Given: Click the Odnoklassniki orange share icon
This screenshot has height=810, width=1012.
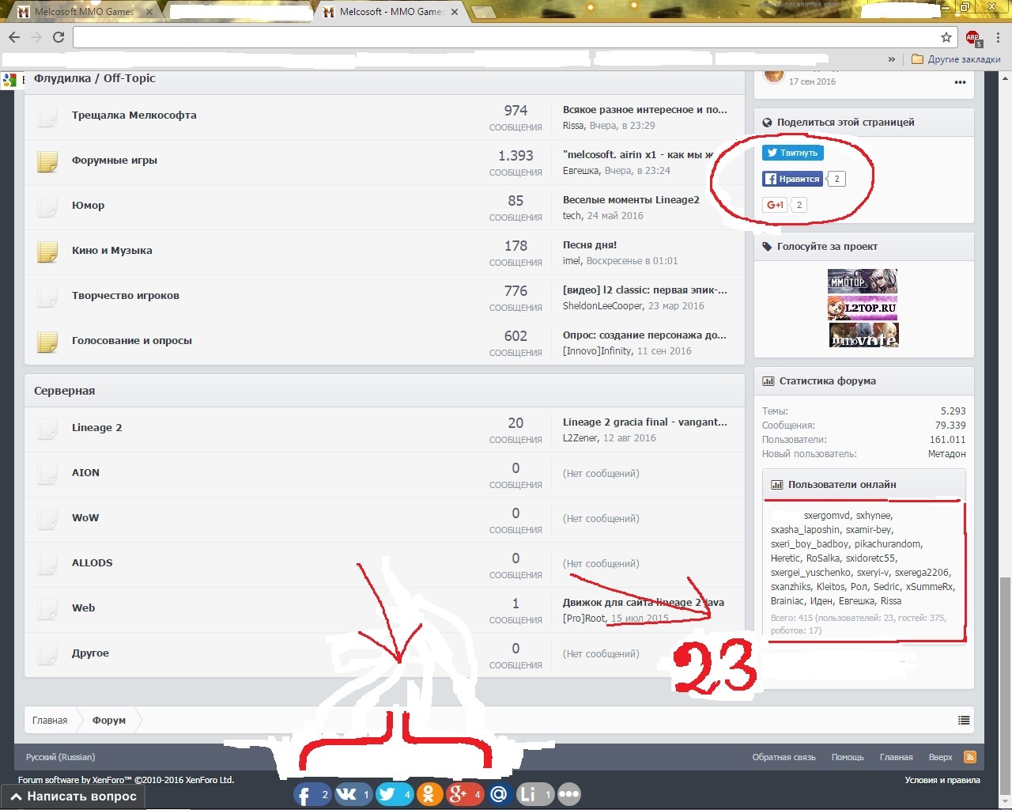Looking at the screenshot, I should tap(429, 794).
